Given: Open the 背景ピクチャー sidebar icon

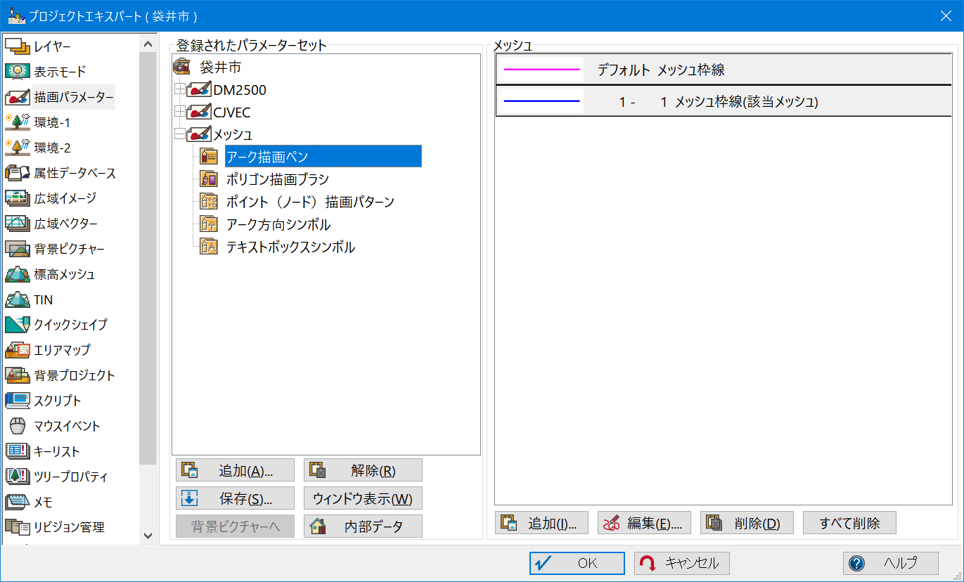Looking at the screenshot, I should [x=17, y=249].
